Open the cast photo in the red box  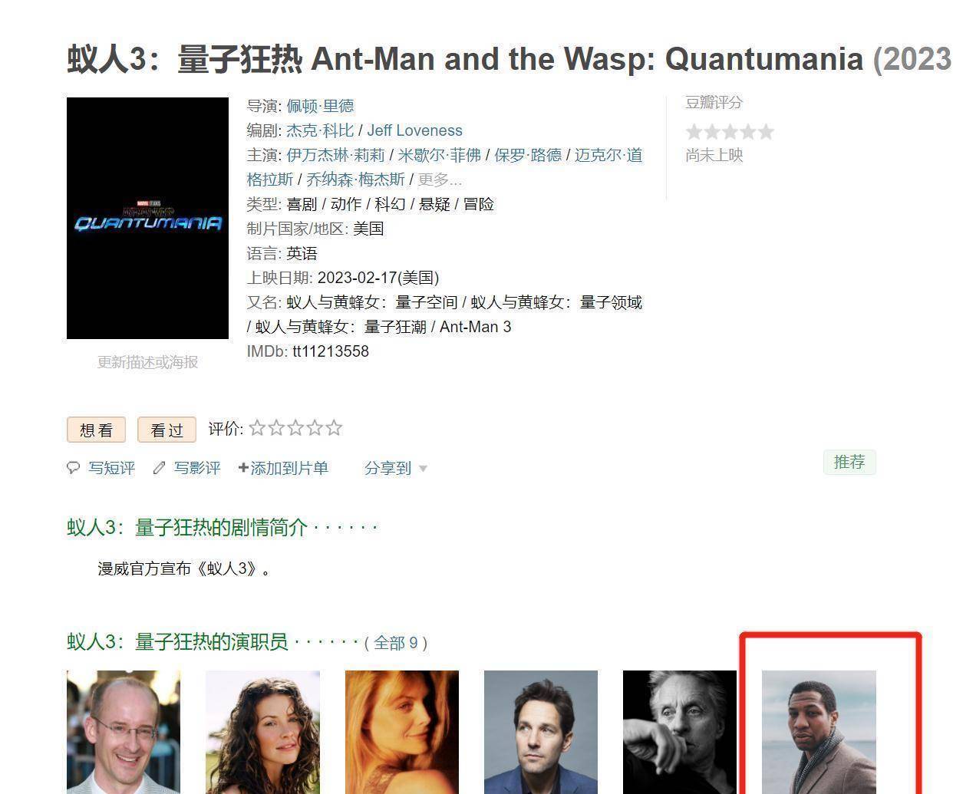(x=819, y=732)
